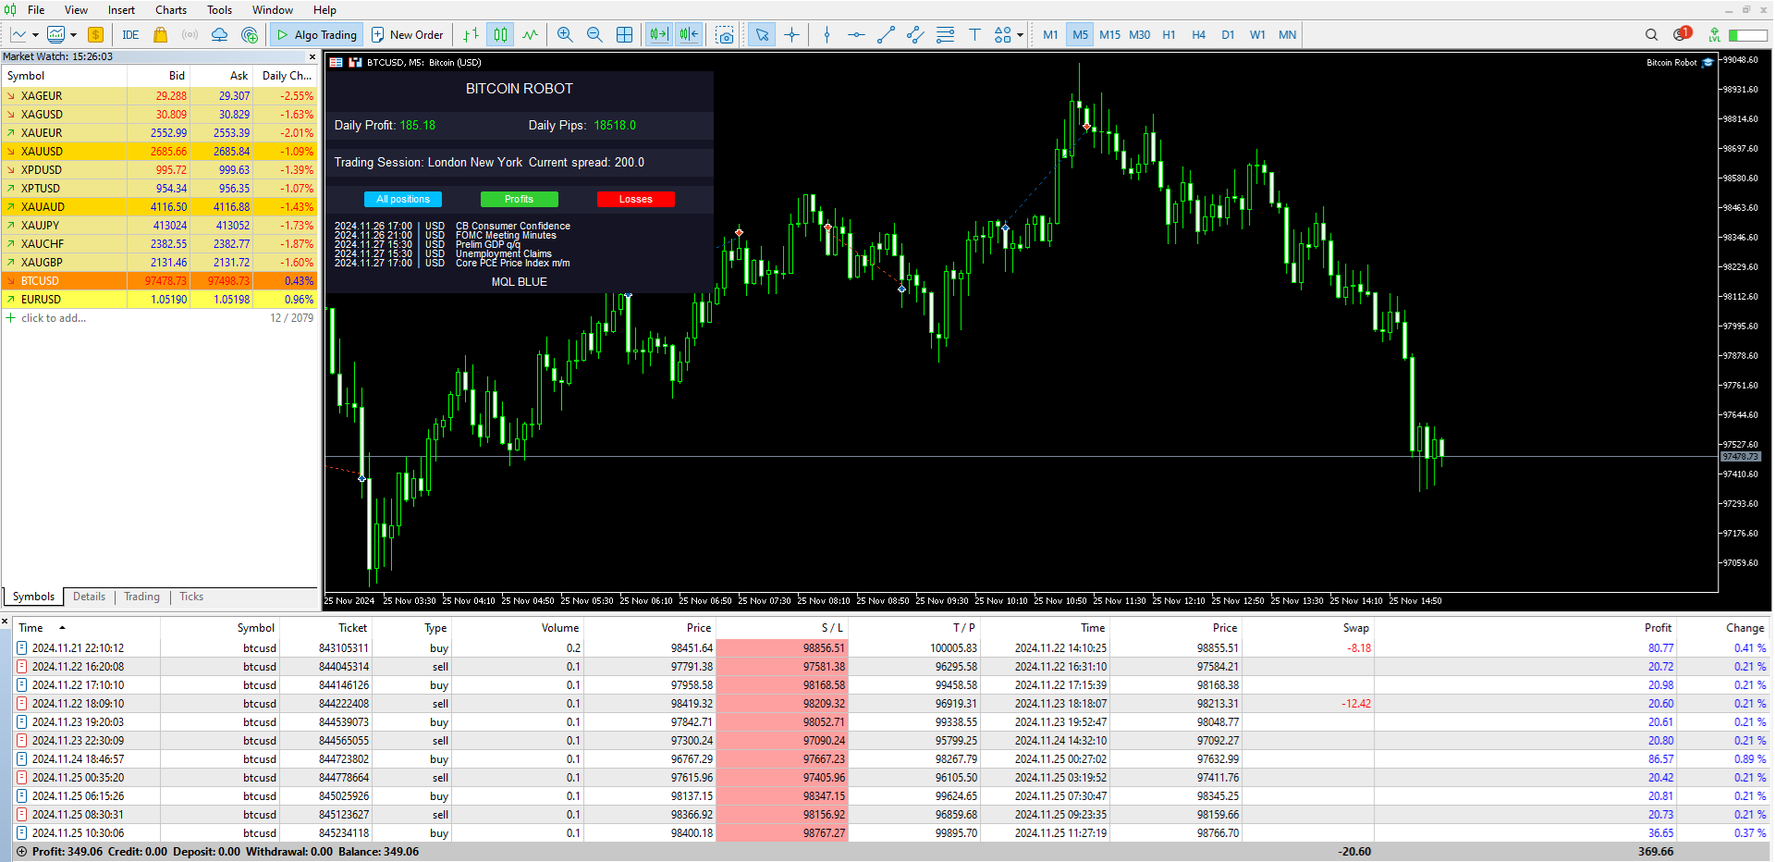Switch chart to candlesticks style
This screenshot has width=1775, height=862.
tap(500, 35)
